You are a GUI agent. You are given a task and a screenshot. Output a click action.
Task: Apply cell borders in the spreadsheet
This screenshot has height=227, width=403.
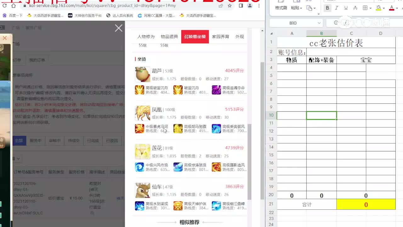[x=365, y=8]
